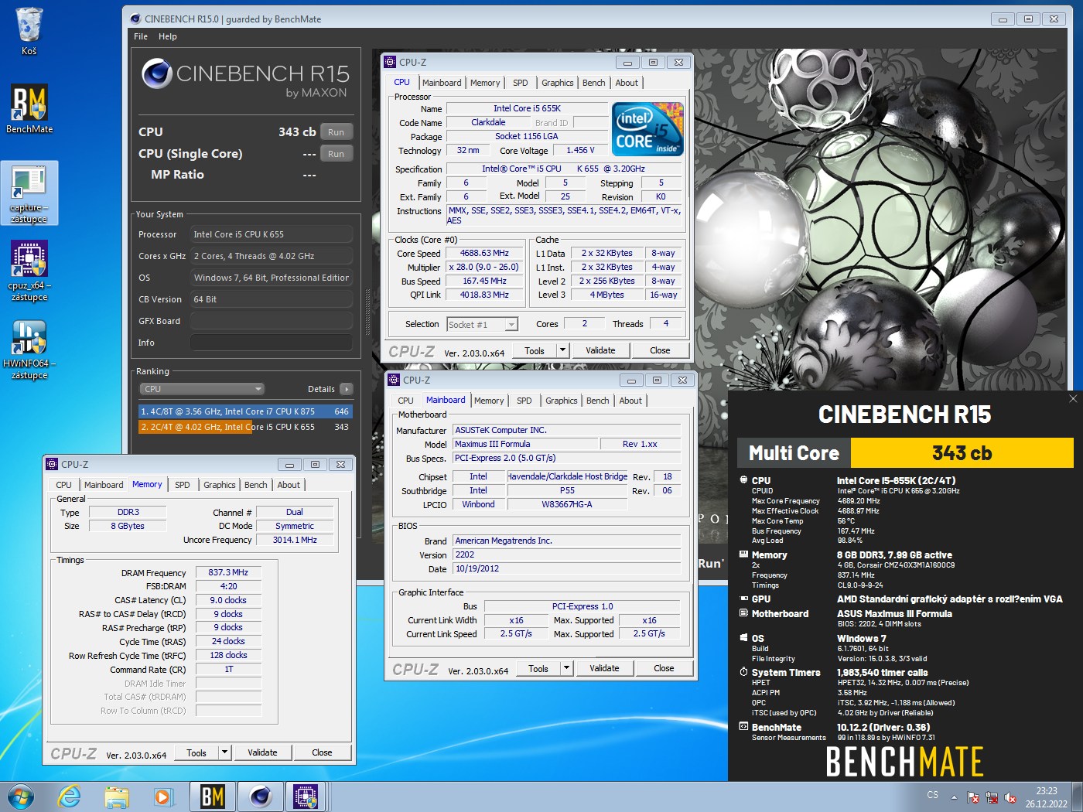Image resolution: width=1083 pixels, height=812 pixels.
Task: Open the BenchMate desktop shortcut
Action: (29, 108)
